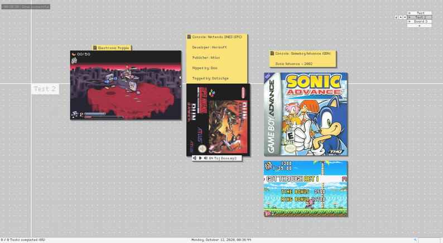The height and width of the screenshot is (243, 443).
Task: Select the Test 2 board
Action: point(420,17)
